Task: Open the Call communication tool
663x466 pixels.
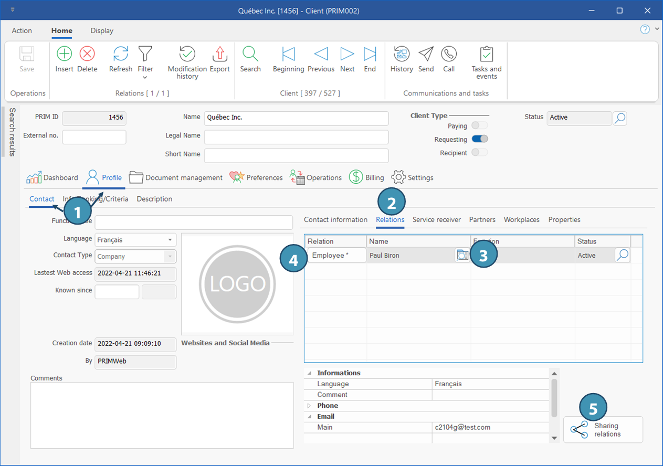Action: (x=448, y=54)
